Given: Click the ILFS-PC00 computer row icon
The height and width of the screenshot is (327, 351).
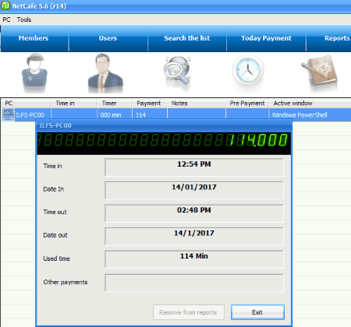Looking at the screenshot, I should [x=9, y=114].
